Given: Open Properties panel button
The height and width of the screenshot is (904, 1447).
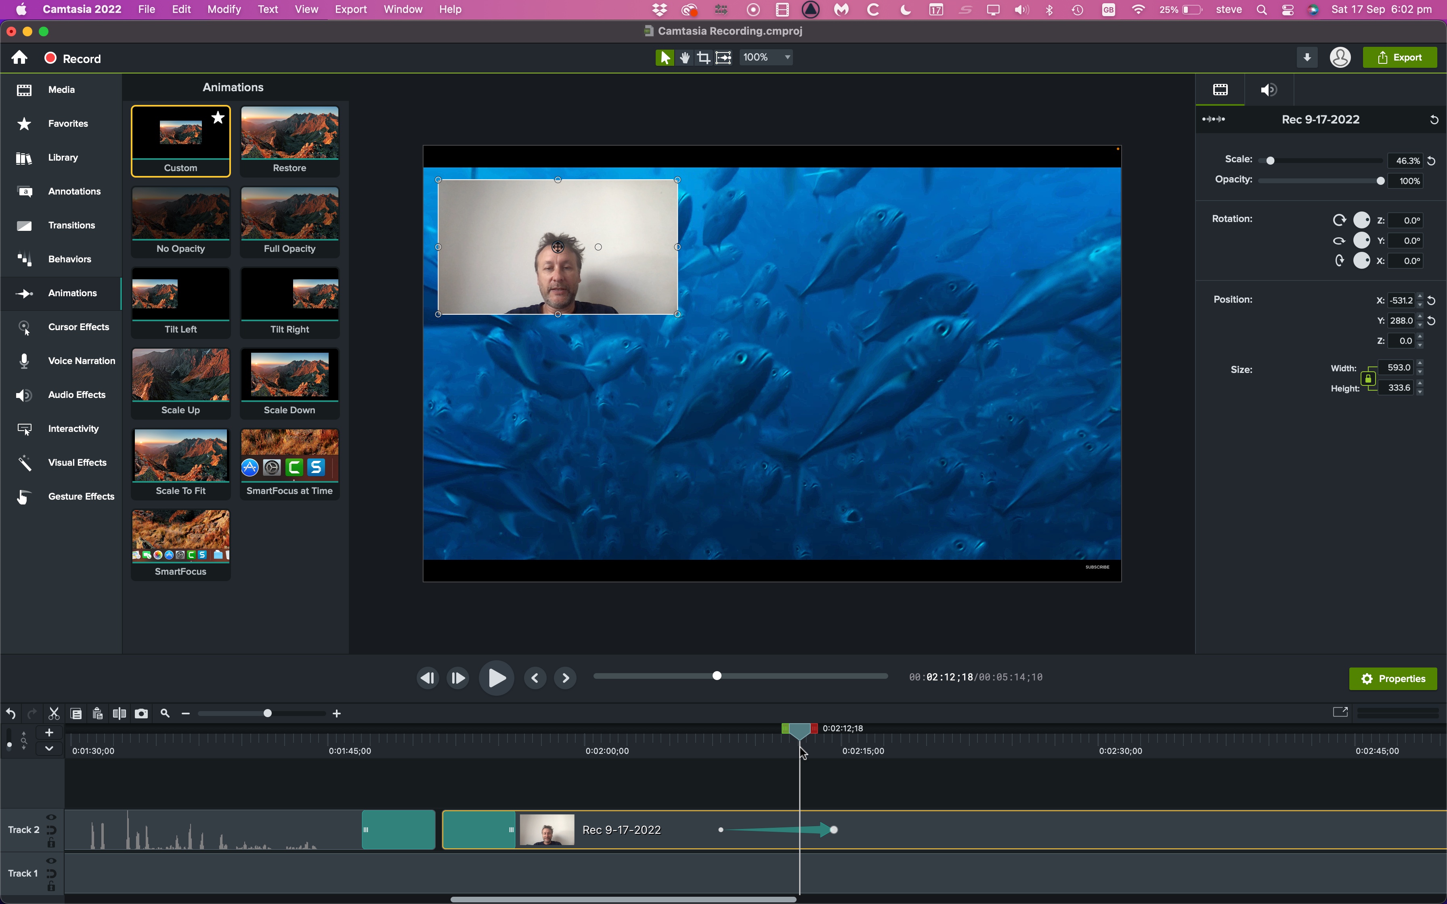Looking at the screenshot, I should point(1393,678).
